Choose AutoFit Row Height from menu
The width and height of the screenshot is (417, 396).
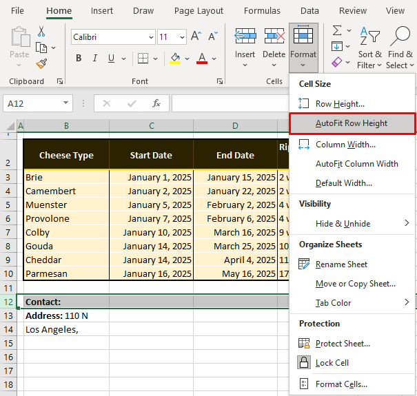click(352, 123)
